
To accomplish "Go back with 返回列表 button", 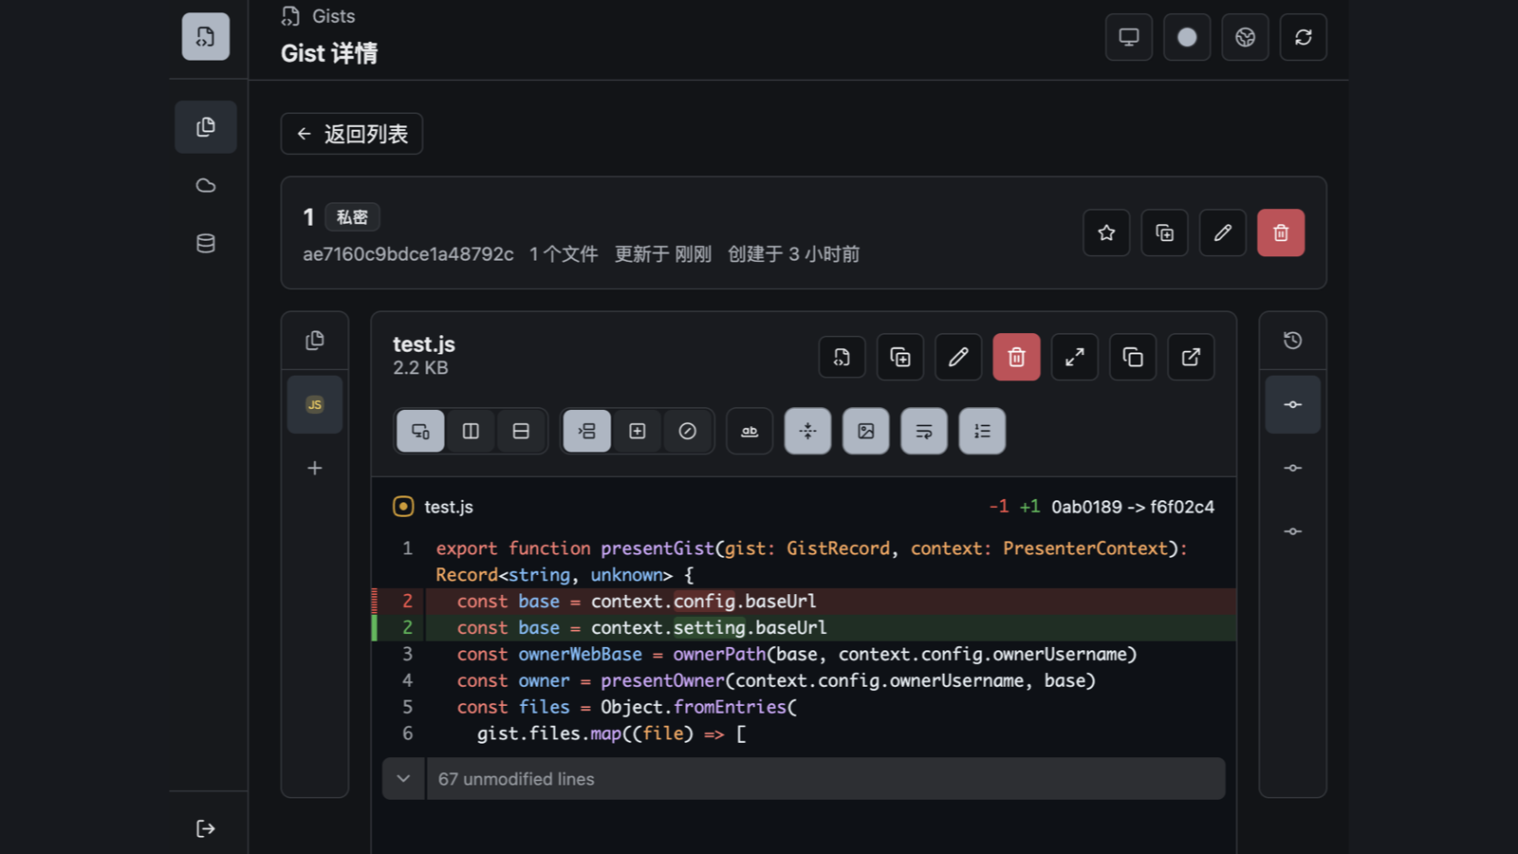I will [x=352, y=134].
